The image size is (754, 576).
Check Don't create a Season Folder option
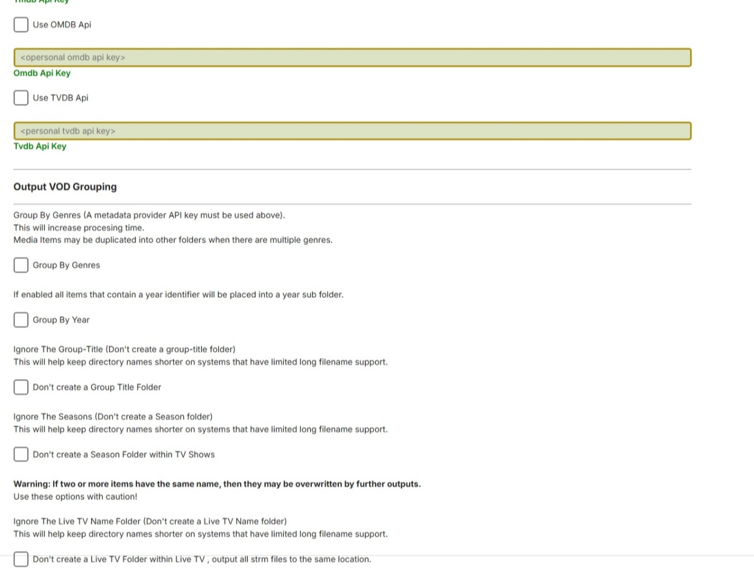click(21, 454)
